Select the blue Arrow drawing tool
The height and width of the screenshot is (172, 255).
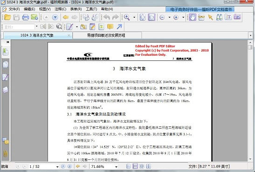tap(119, 26)
